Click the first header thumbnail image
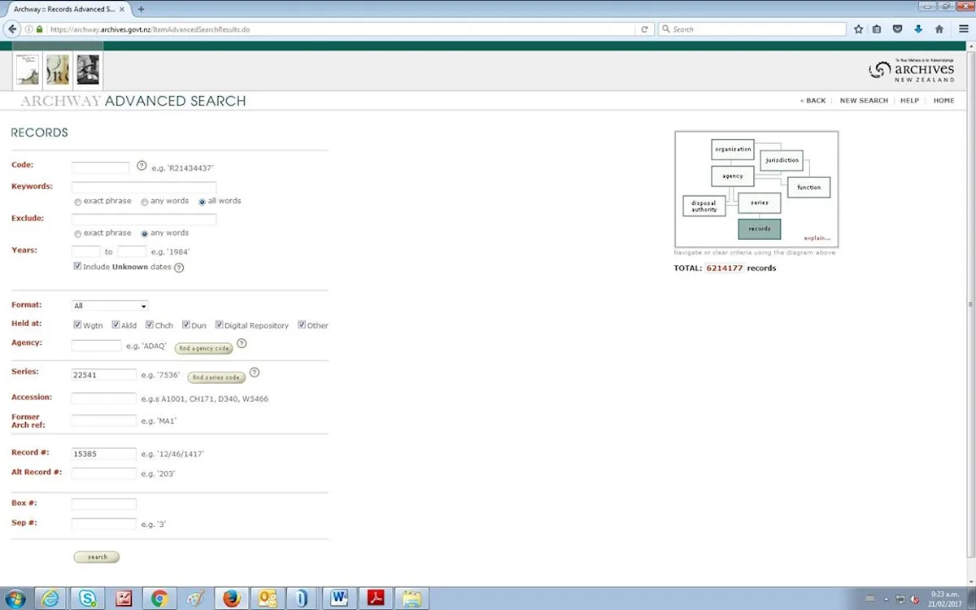This screenshot has width=976, height=610. click(x=27, y=70)
